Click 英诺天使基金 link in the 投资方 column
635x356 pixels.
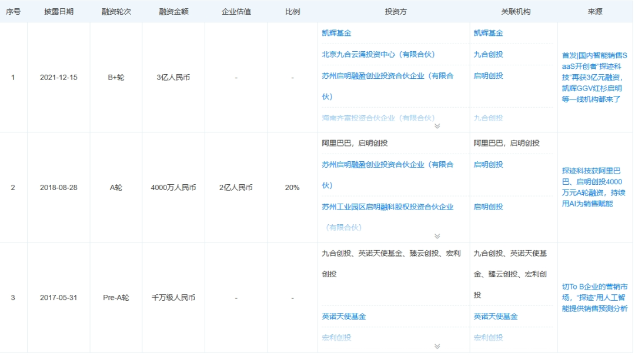(x=343, y=317)
